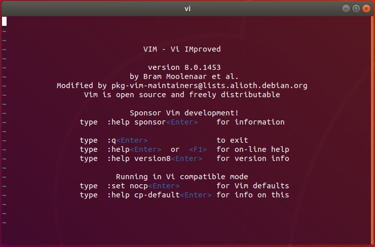Screen dimensions: 375x247
Task: Maximize the vi terminal window
Action: pyautogui.click(x=356, y=9)
